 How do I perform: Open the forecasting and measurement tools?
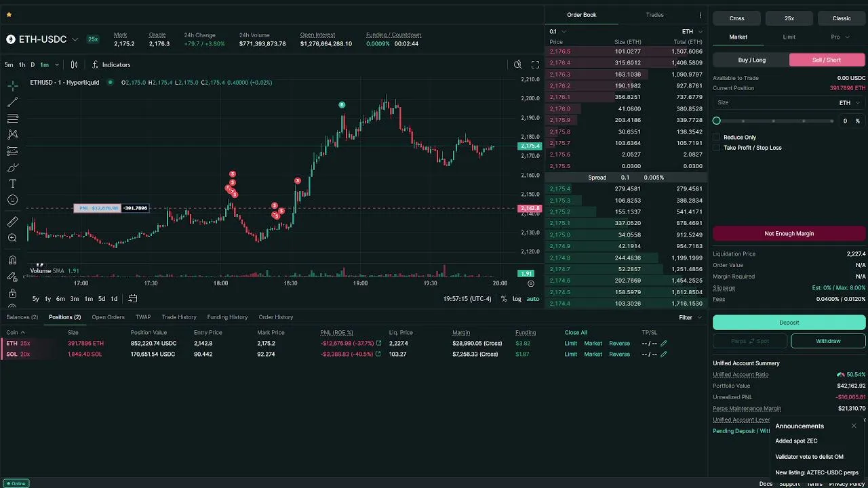pyautogui.click(x=12, y=151)
